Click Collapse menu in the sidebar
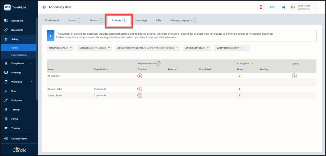 click(x=19, y=139)
